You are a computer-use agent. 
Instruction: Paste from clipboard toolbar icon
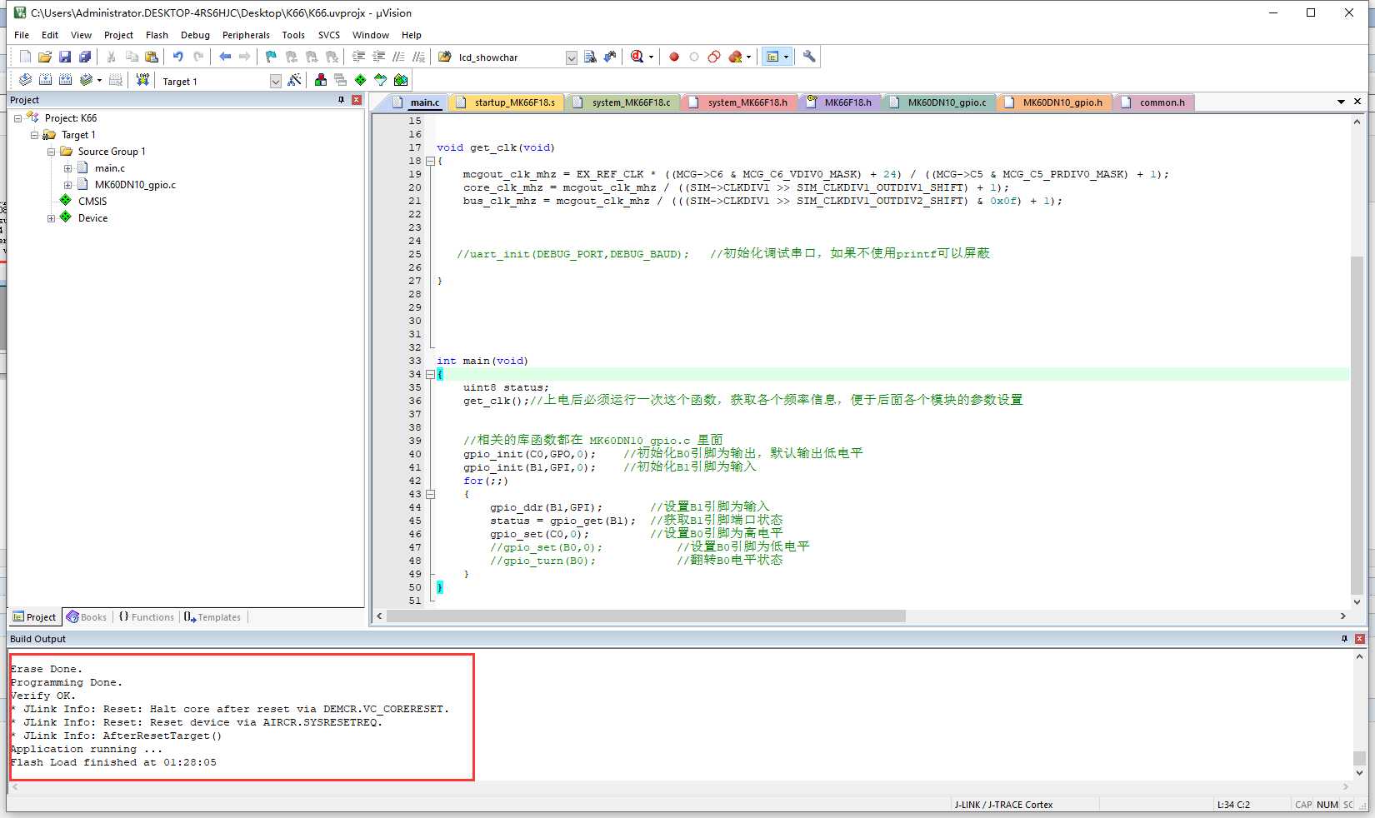click(x=152, y=57)
